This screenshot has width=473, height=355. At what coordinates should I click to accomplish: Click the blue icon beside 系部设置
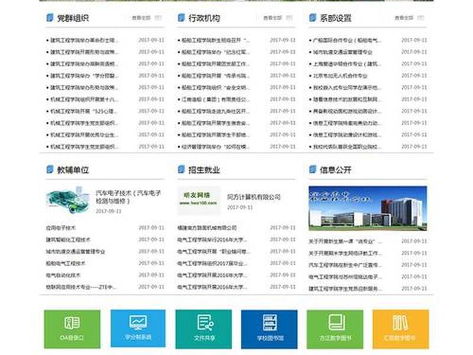(313, 18)
